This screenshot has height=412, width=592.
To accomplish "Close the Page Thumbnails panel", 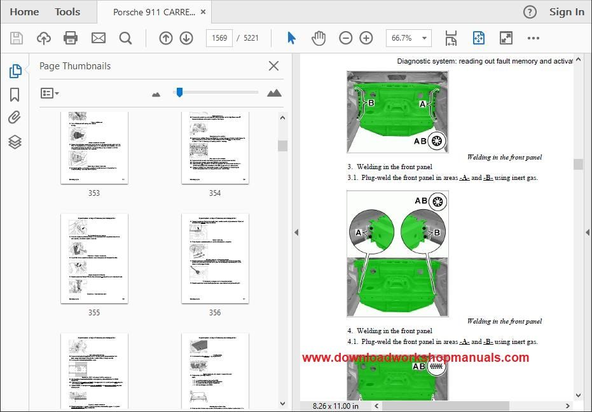I will coord(273,66).
